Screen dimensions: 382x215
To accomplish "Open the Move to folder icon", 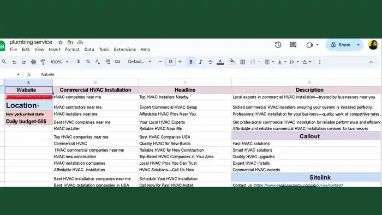I will click(70, 43).
